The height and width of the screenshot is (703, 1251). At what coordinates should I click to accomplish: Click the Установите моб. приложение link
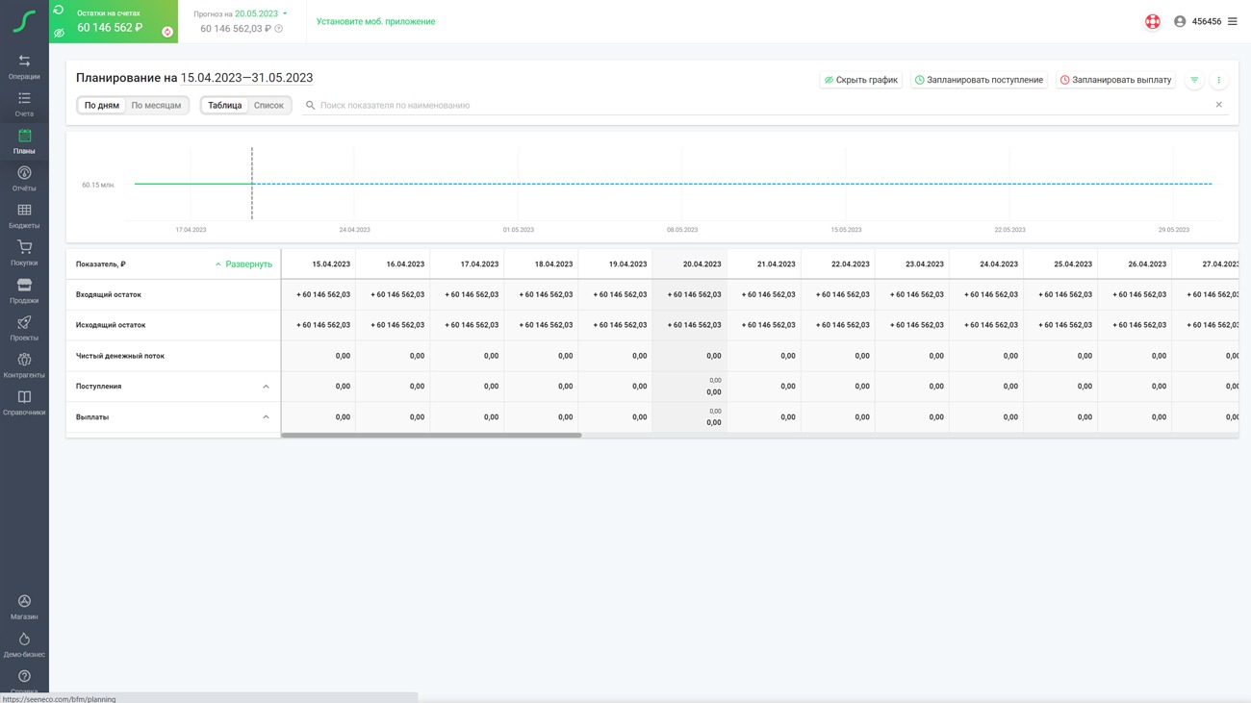tap(375, 21)
